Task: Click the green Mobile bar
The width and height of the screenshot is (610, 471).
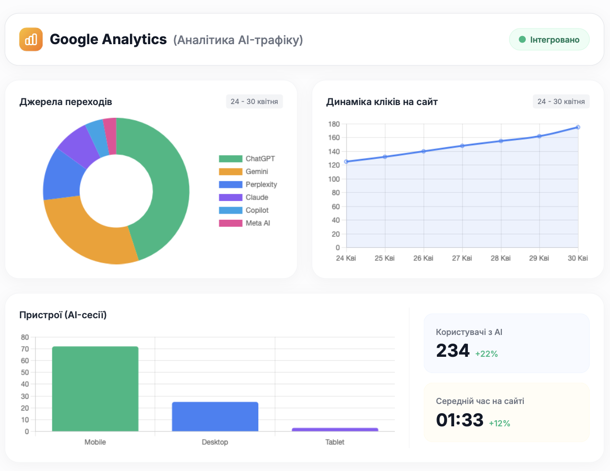Action: coord(95,389)
